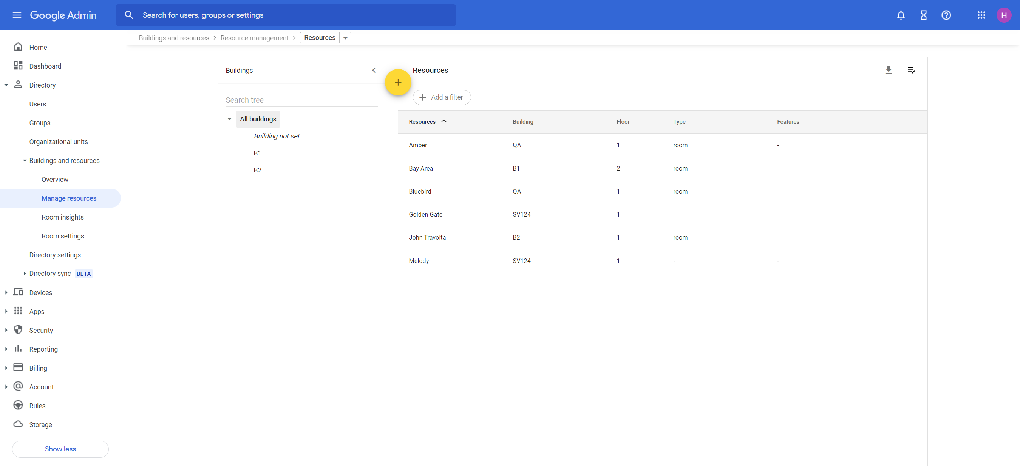1020x466 pixels.
Task: Open Resource management breadcrumb
Action: tap(254, 38)
